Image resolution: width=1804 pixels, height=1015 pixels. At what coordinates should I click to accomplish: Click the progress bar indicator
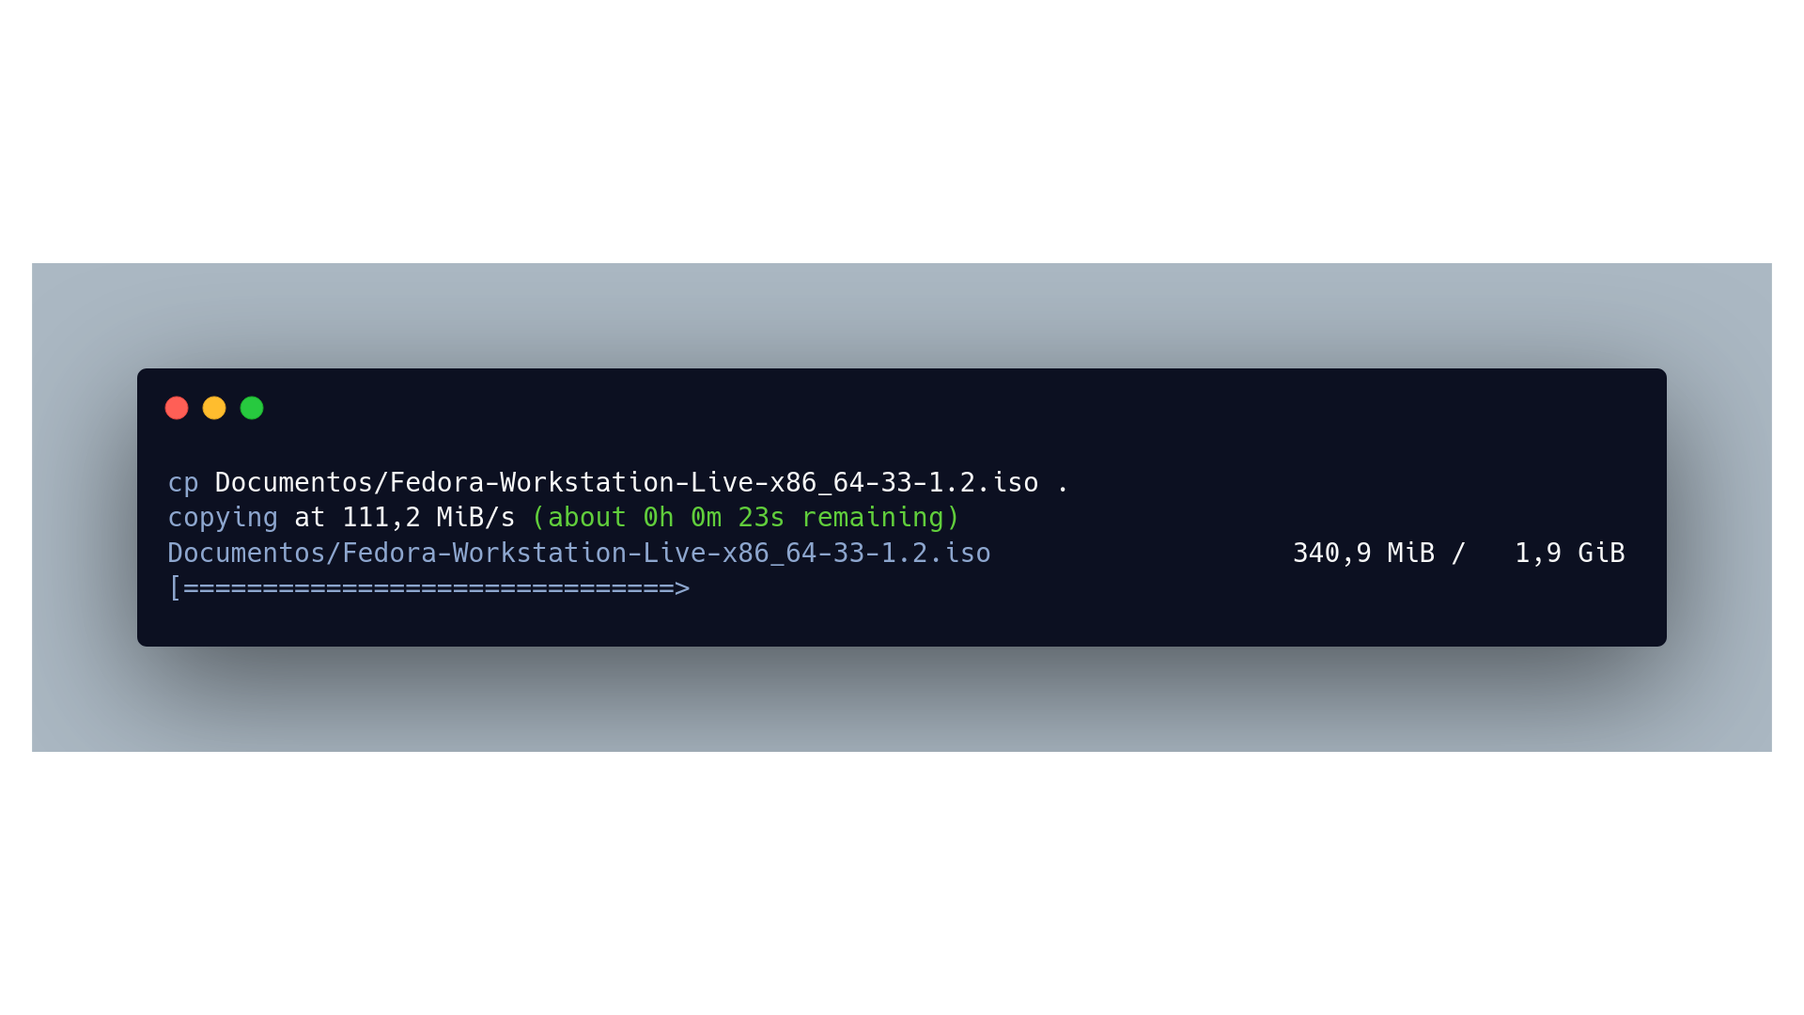tap(428, 587)
